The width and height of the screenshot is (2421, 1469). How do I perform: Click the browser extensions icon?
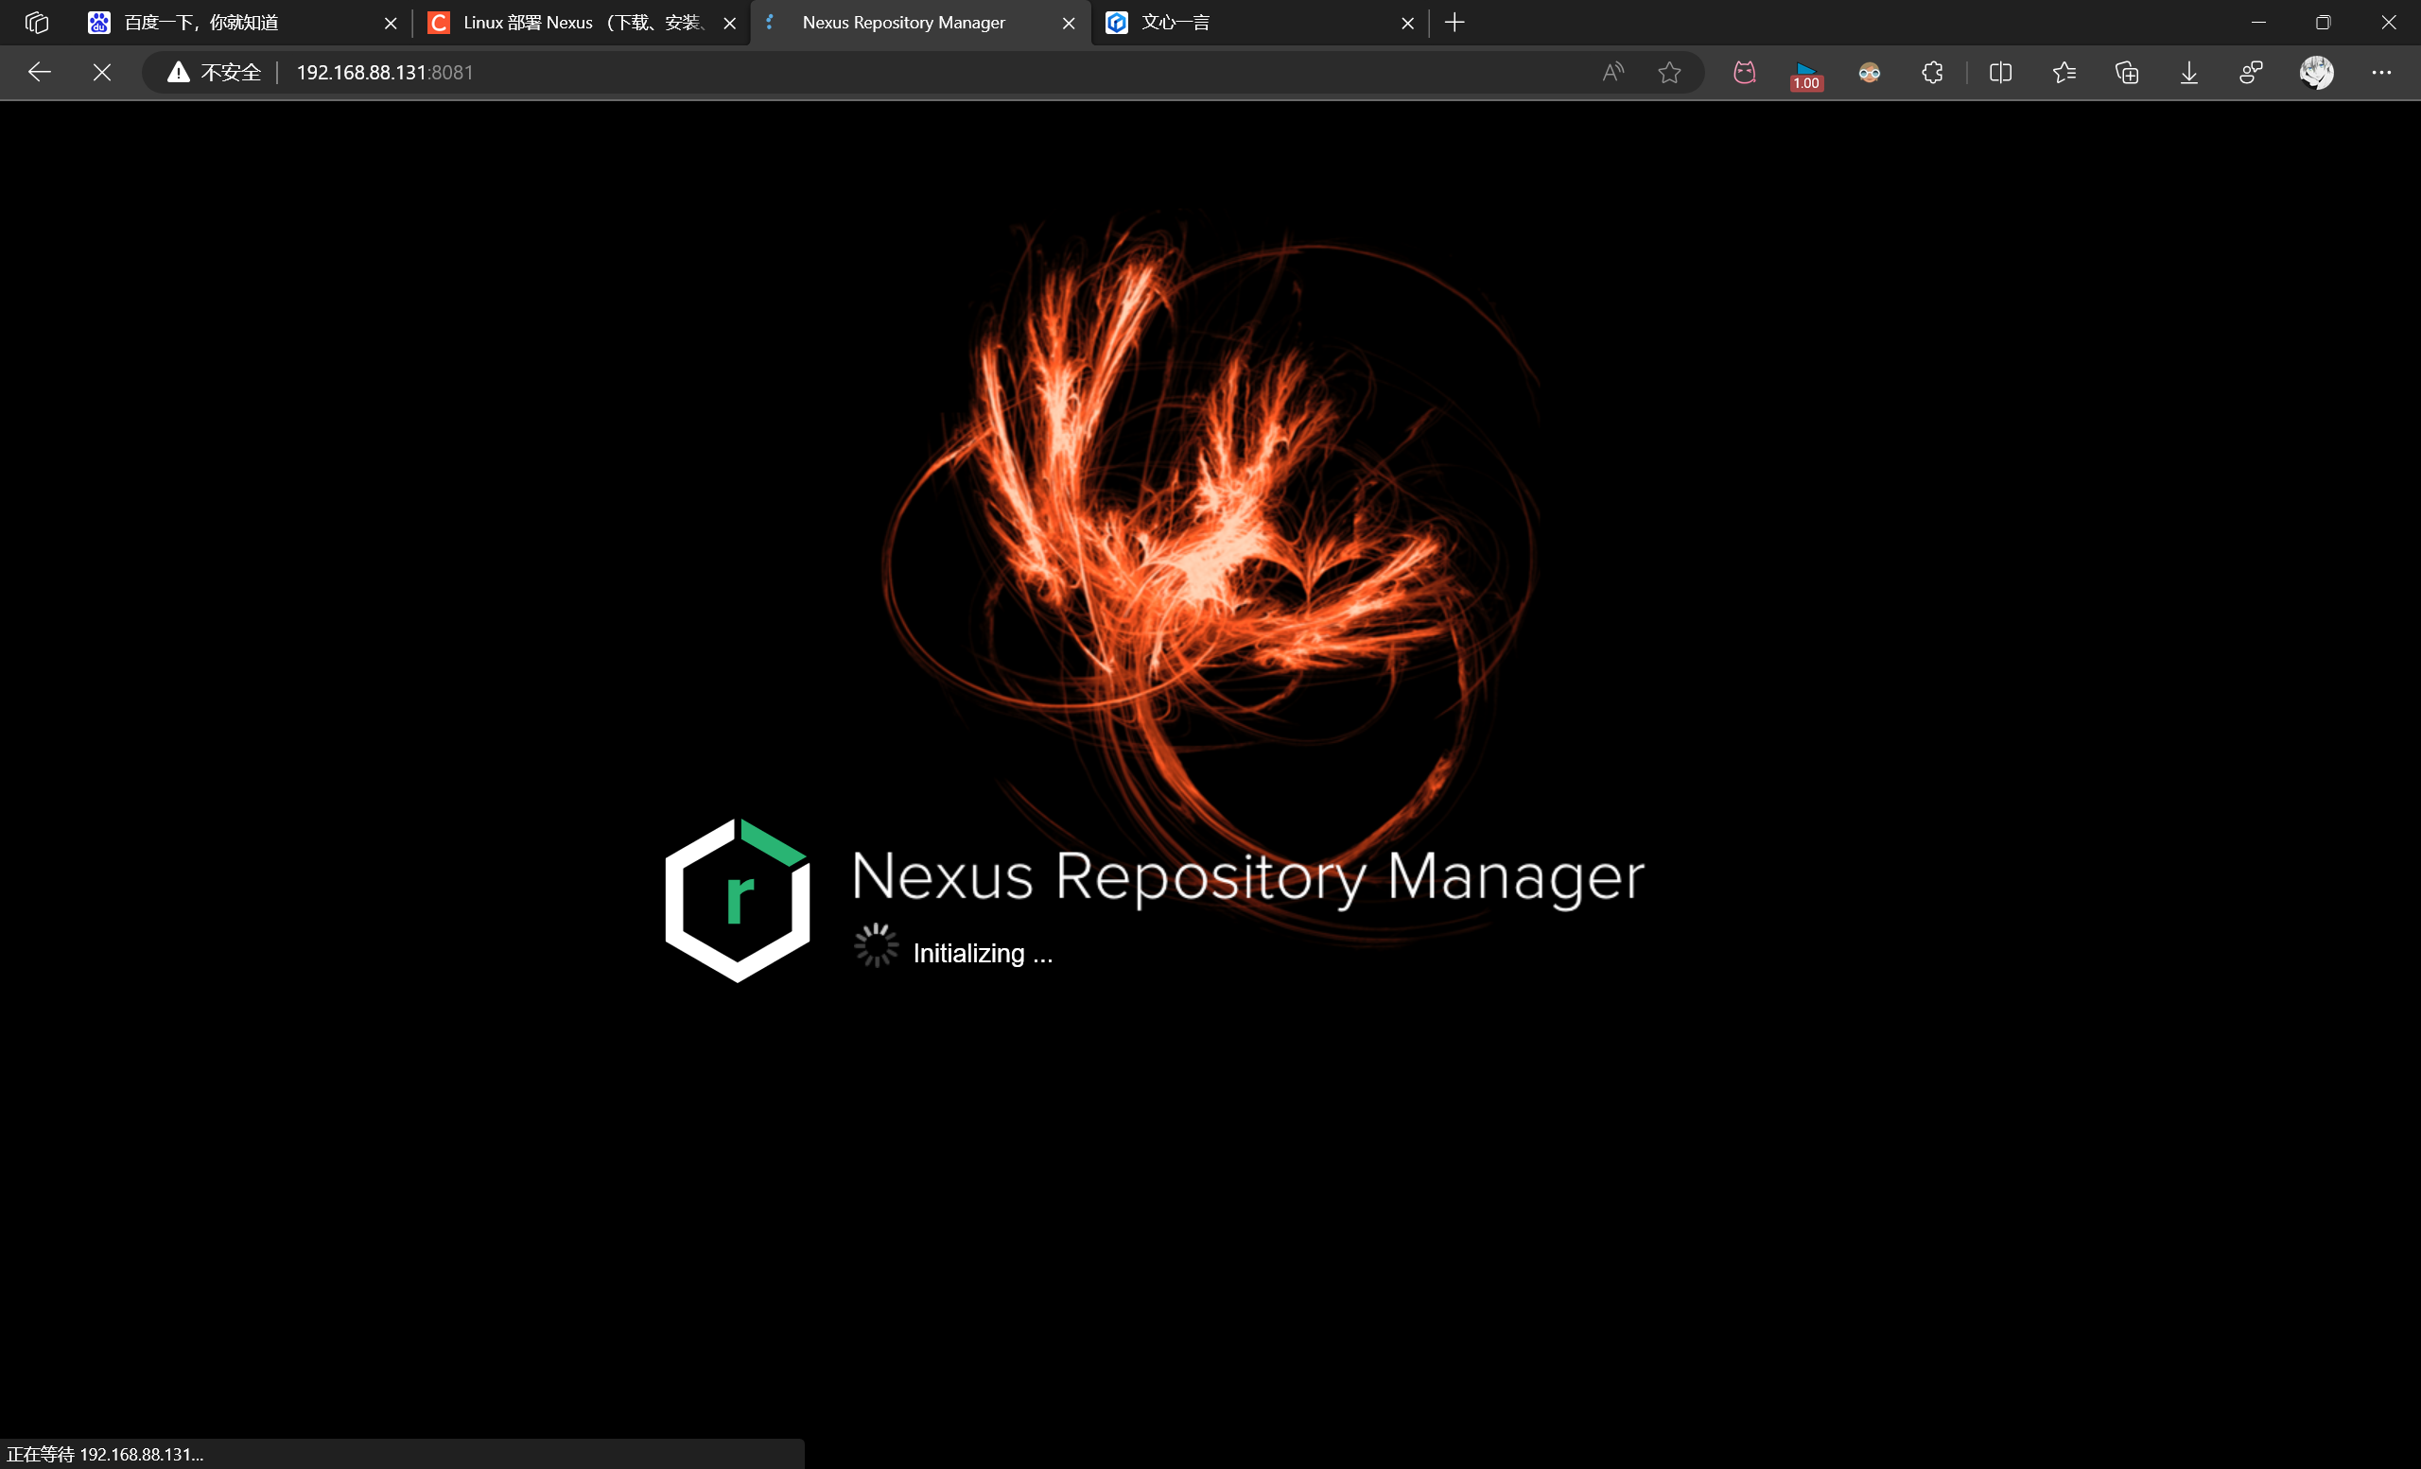[x=1932, y=71]
